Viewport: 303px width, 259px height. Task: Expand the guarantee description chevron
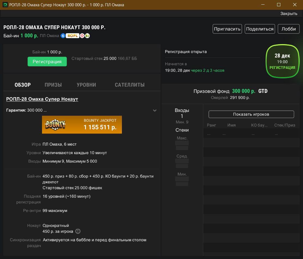click(x=155, y=110)
